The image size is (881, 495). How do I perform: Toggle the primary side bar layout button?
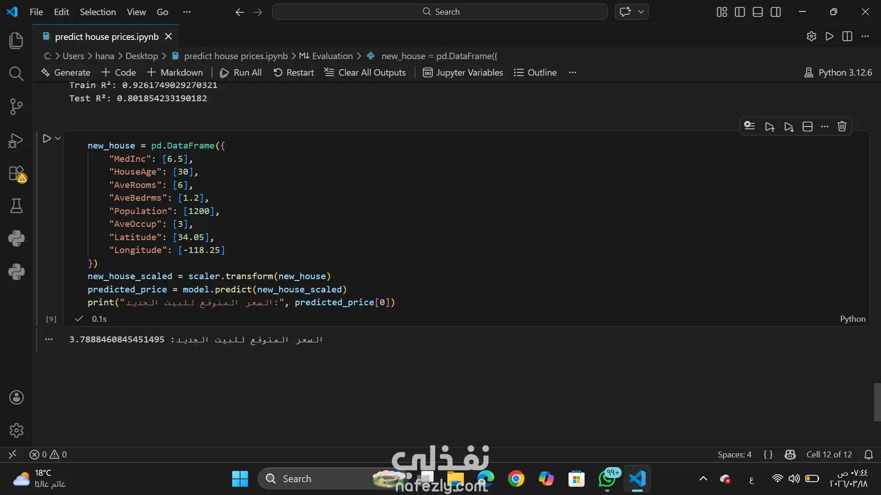(740, 12)
